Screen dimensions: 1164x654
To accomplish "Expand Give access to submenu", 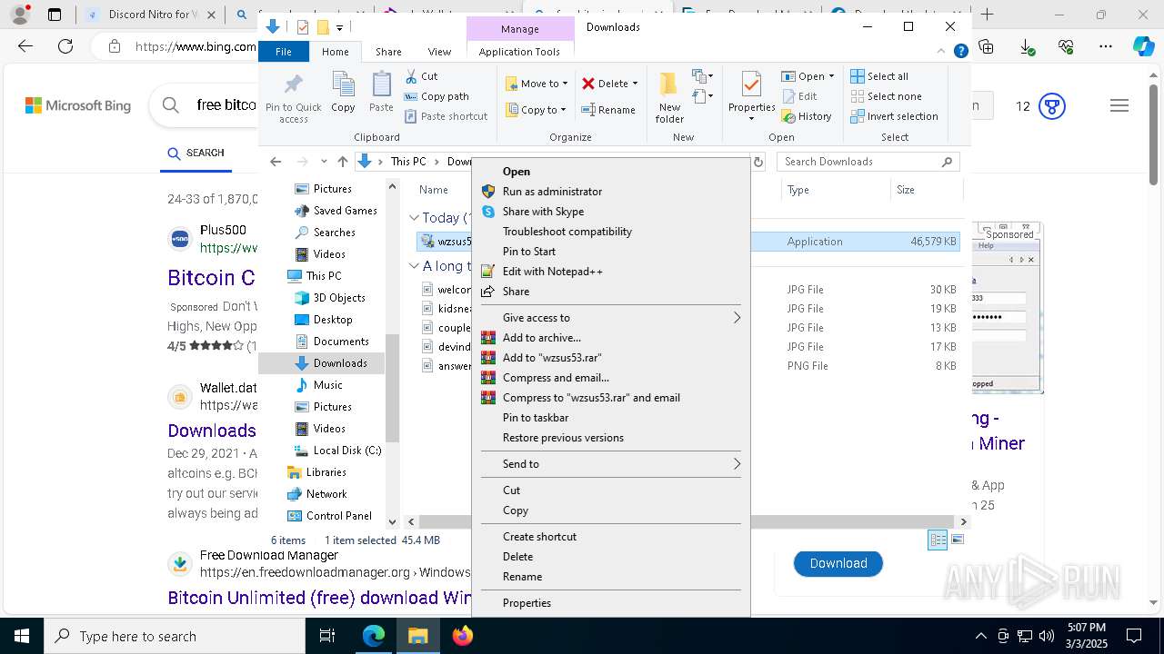I will 611,318.
